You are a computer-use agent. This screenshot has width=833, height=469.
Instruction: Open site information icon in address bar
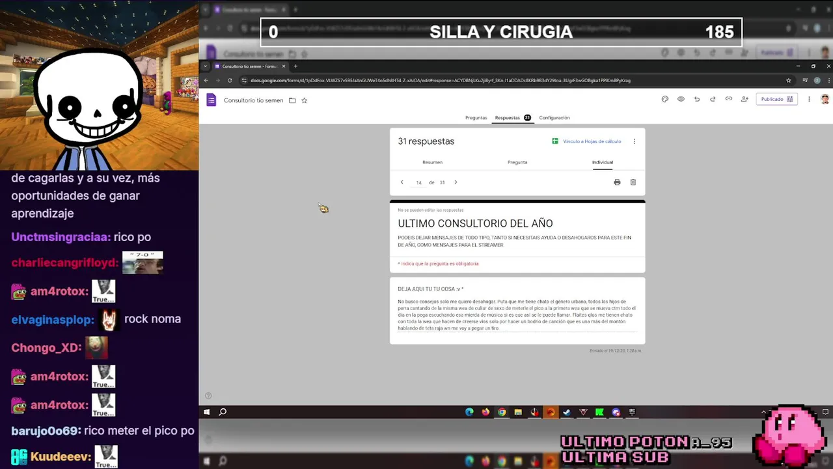[244, 80]
